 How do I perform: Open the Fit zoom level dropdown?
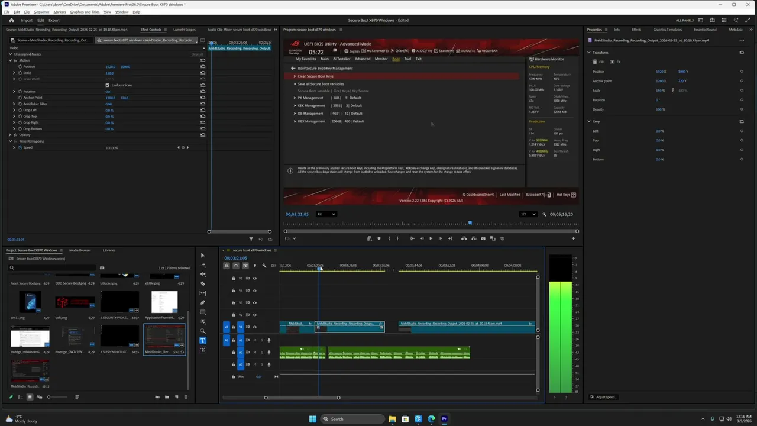(326, 214)
